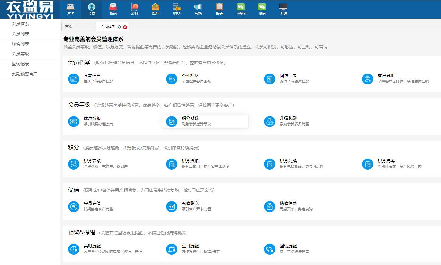Image resolution: width=441 pixels, height=265 pixels.
Task: Click the 优惠折扣 discount icon
Action: click(x=74, y=122)
